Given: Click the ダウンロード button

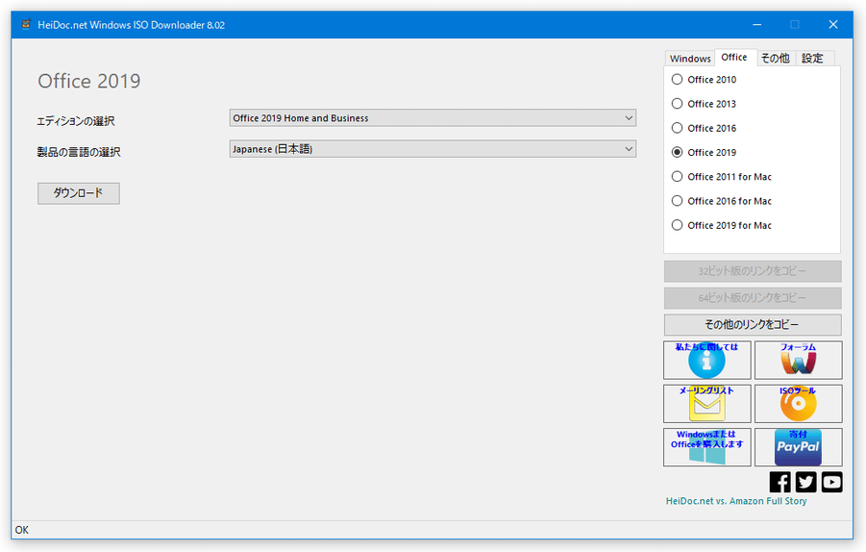Looking at the screenshot, I should click(x=79, y=193).
